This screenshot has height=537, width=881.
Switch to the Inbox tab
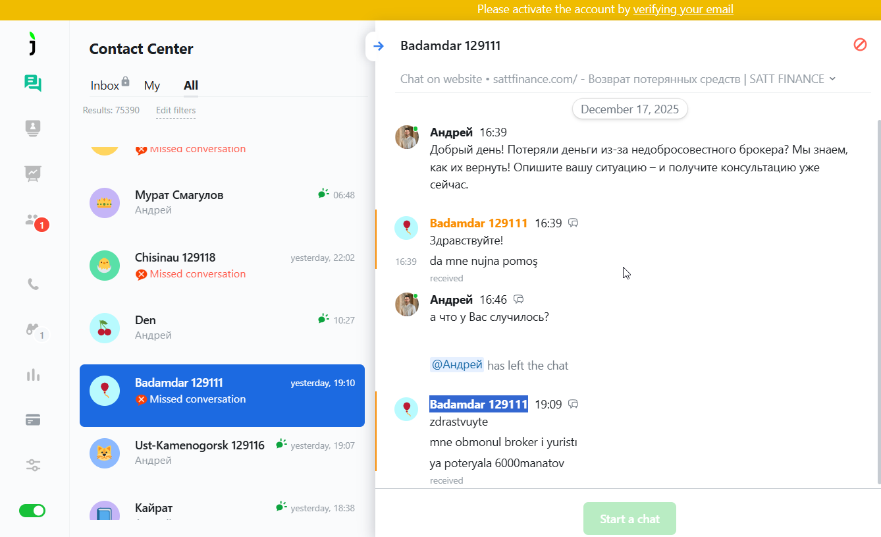pyautogui.click(x=105, y=86)
